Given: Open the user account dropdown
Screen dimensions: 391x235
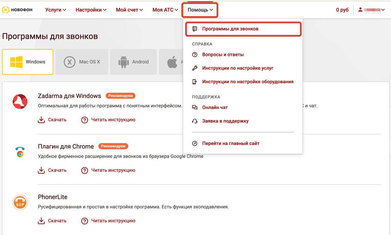Looking at the screenshot, I should click(371, 10).
